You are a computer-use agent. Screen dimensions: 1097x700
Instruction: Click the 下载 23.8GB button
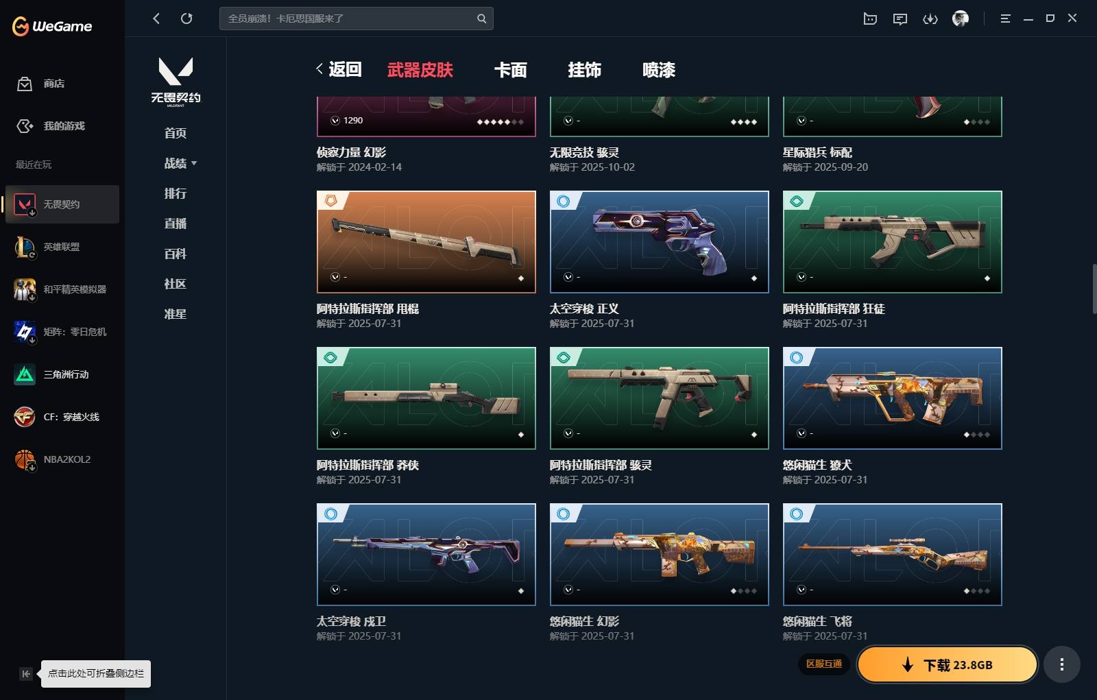tap(948, 664)
